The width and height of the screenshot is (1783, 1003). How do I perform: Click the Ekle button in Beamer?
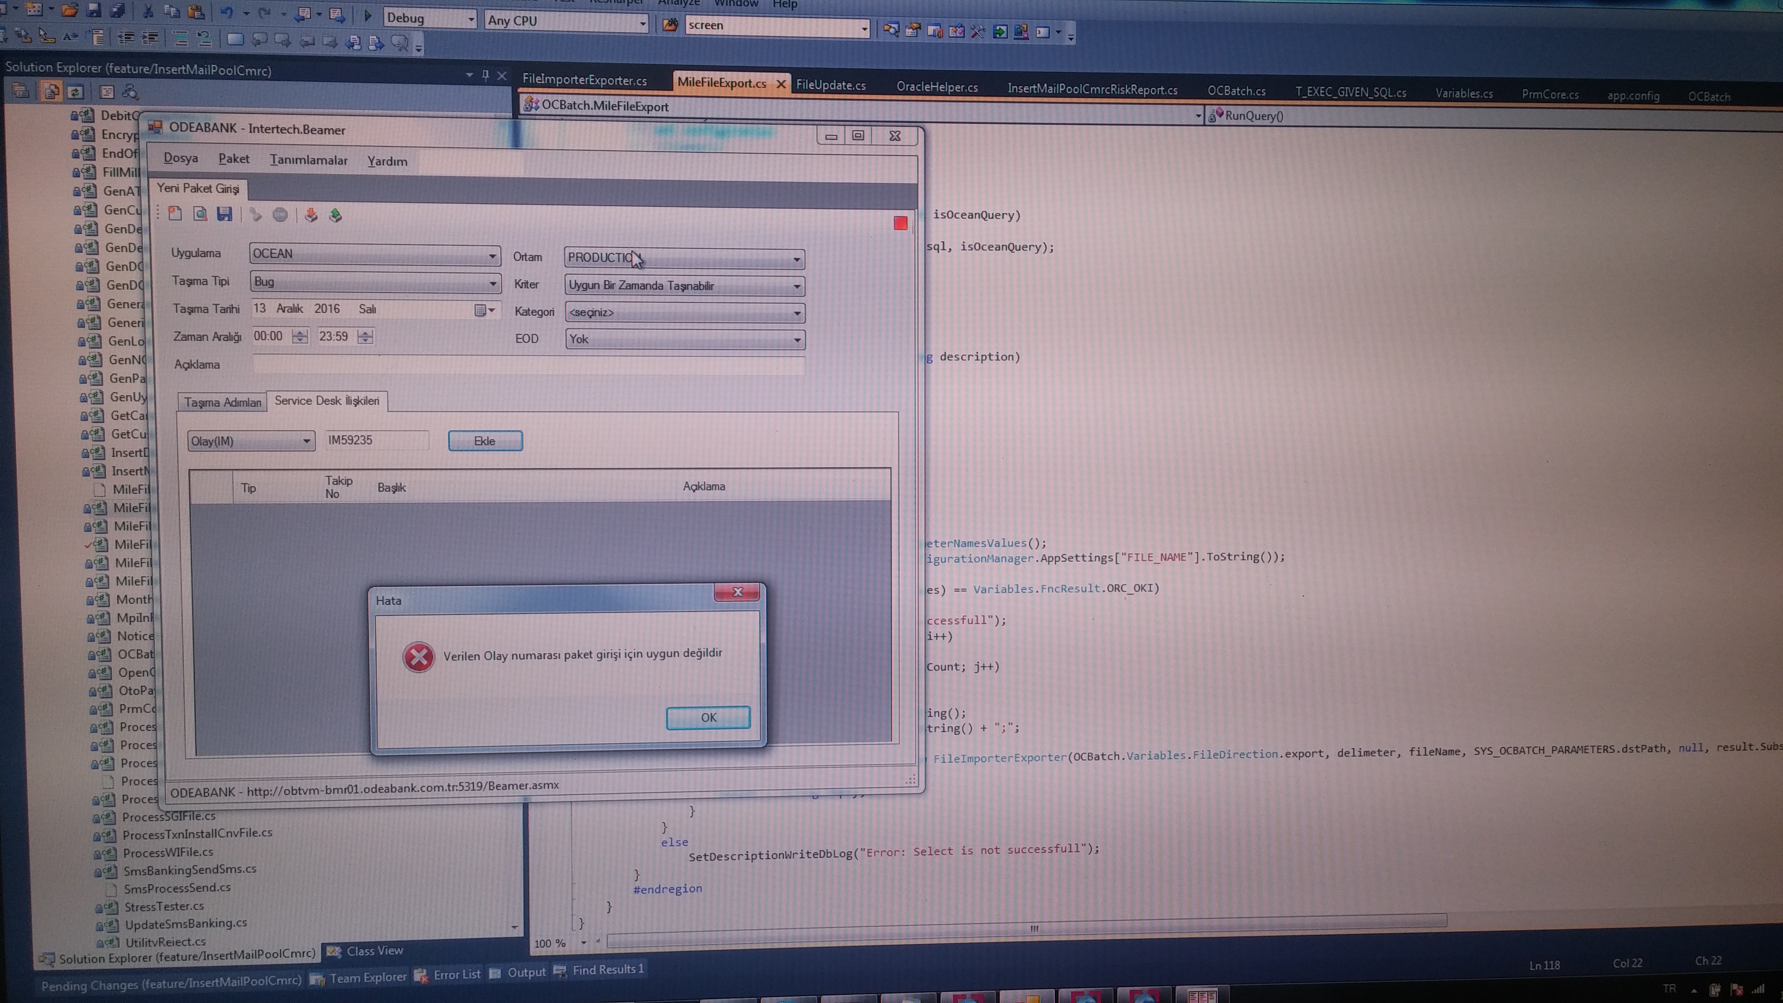pyautogui.click(x=484, y=441)
